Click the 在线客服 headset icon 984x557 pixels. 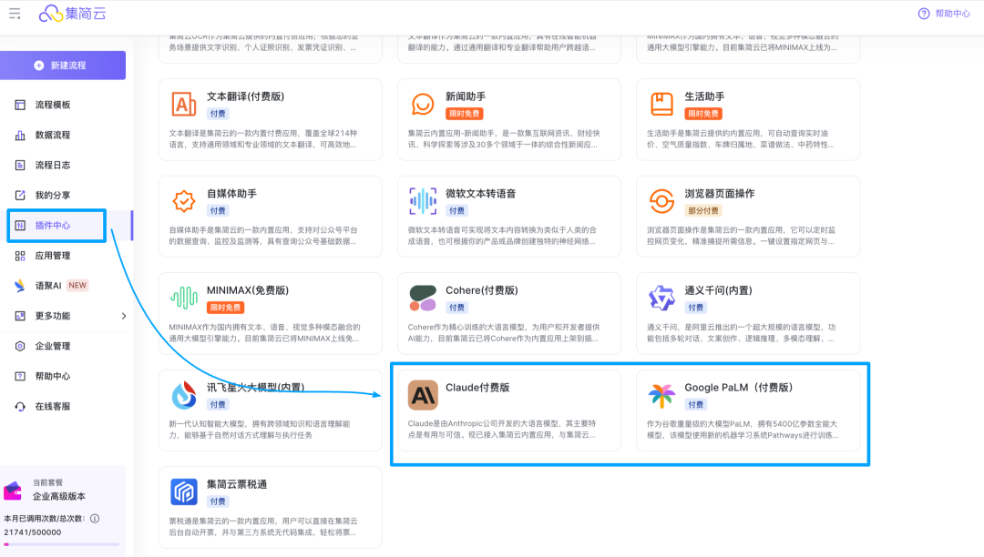pyautogui.click(x=20, y=406)
